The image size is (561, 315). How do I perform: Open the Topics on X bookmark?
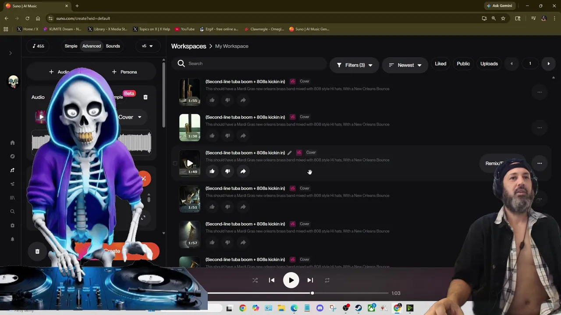pos(151,29)
